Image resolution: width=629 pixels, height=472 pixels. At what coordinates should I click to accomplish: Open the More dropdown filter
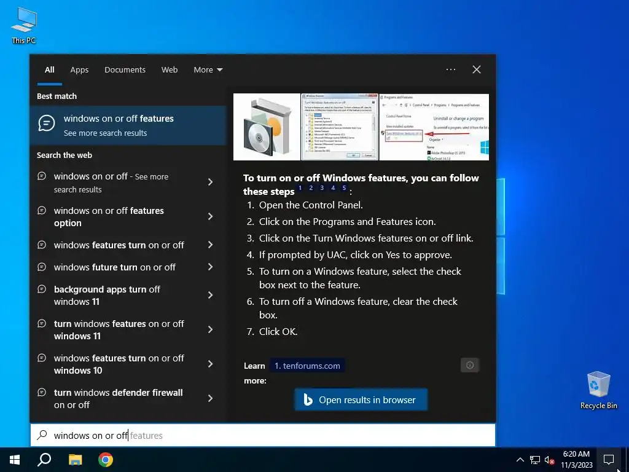[208, 70]
